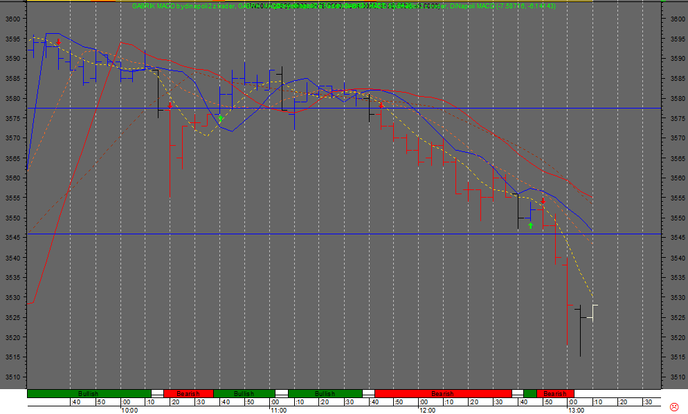Click the 12:00 hour label
Image resolution: width=688 pixels, height=414 pixels.
click(427, 411)
